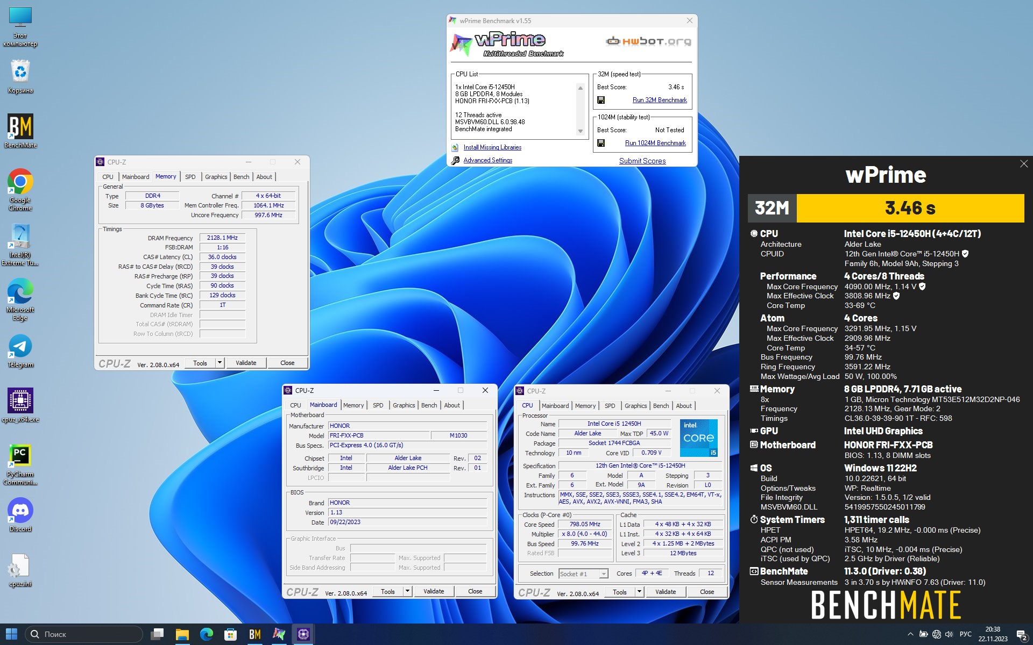Click the save icon next to Run 1024M Benchmark

(601, 143)
